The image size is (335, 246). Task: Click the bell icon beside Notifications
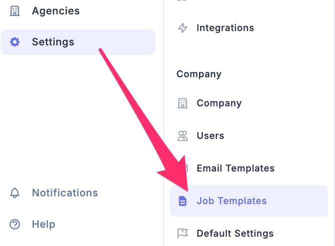15,193
